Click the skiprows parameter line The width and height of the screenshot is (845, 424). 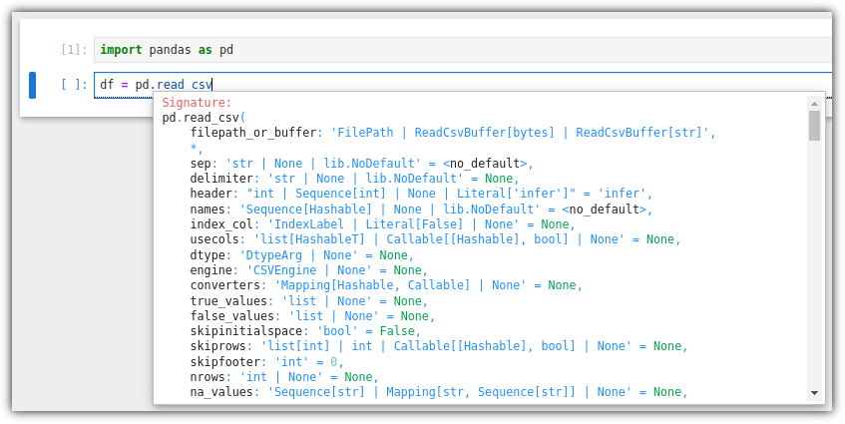(x=439, y=346)
